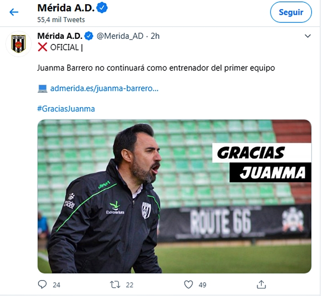Open the Gracias Juanma tweet image

(x=174, y=196)
